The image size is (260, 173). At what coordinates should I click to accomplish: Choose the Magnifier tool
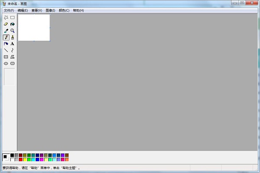(13, 31)
